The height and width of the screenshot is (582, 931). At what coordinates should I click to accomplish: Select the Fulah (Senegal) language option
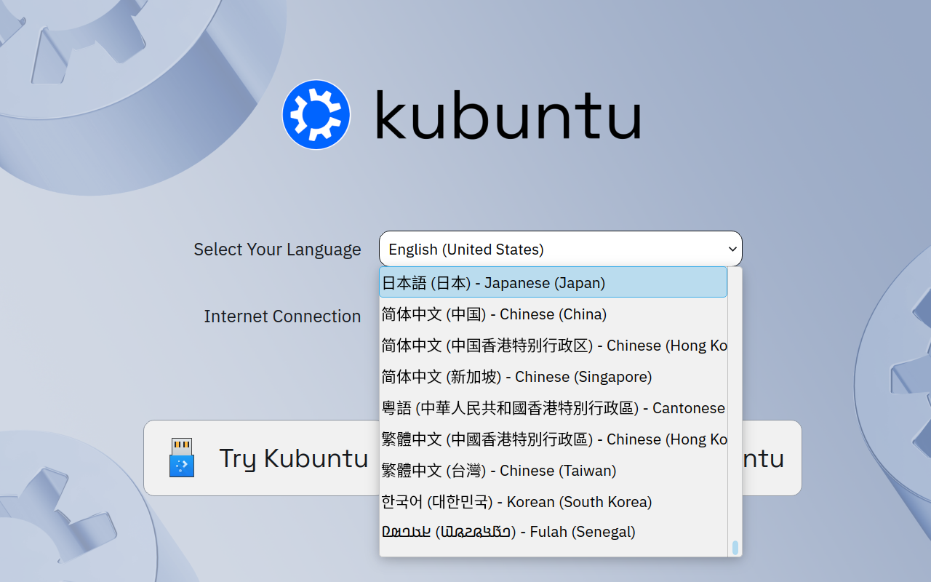click(x=553, y=532)
